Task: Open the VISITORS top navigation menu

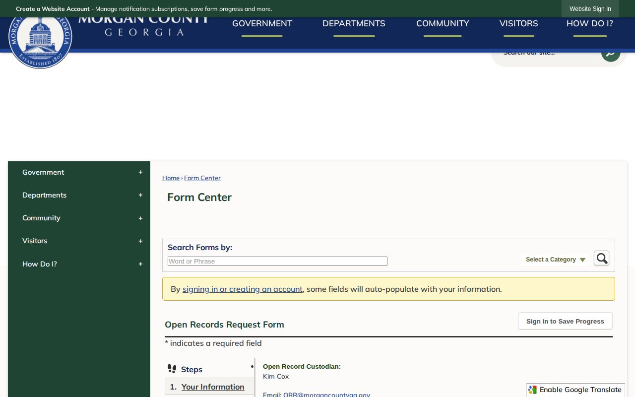Action: (518, 24)
